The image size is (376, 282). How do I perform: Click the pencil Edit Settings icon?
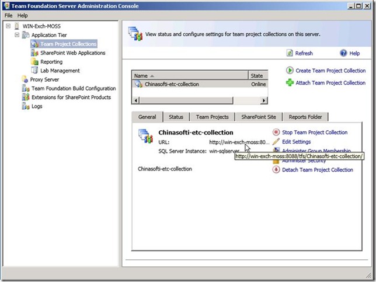pos(276,141)
